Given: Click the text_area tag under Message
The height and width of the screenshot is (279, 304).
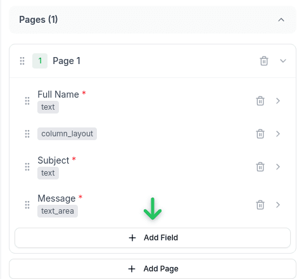Looking at the screenshot, I should click(58, 211).
